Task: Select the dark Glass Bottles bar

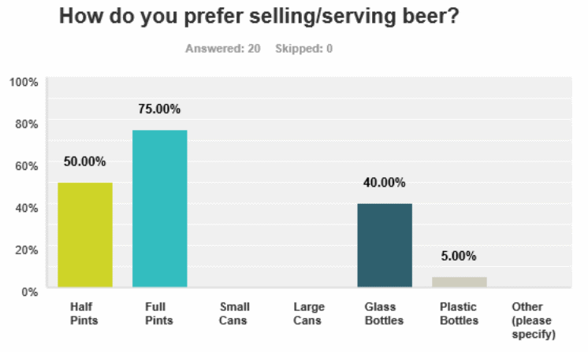Action: [385, 245]
